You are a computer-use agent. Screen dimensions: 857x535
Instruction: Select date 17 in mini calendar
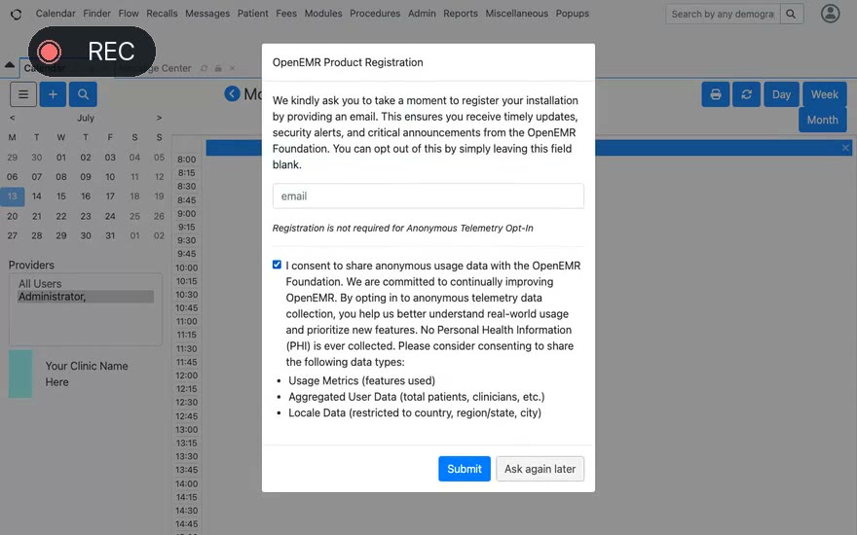click(110, 196)
